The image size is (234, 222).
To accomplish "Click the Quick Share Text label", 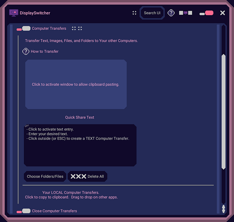I will click(79, 117).
